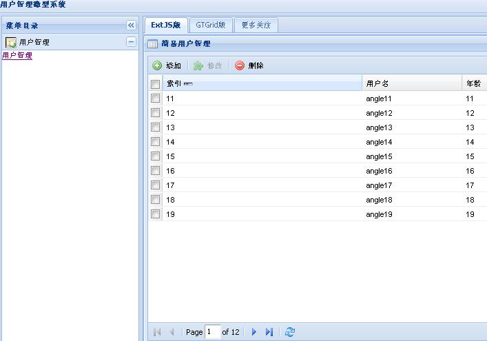Click the 修改 edit button
487x341 pixels.
point(208,66)
